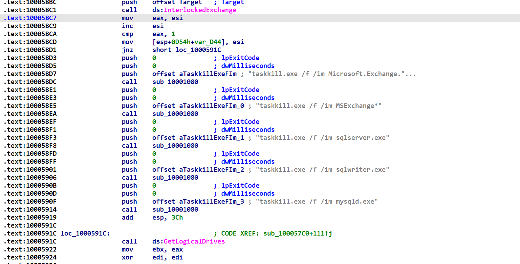This screenshot has height=264, width=520.
Task: Select the cmp mnemonic at 100058CA
Action: [x=127, y=34]
